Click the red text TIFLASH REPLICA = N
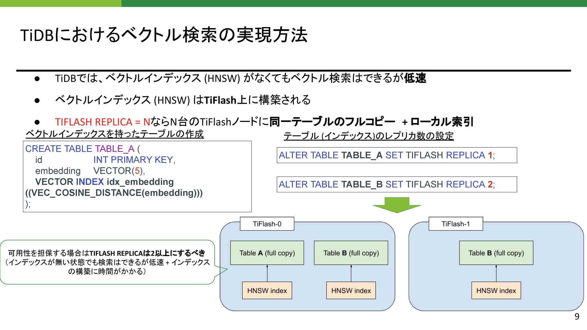Image resolution: width=587 pixels, height=330 pixels. pos(102,122)
